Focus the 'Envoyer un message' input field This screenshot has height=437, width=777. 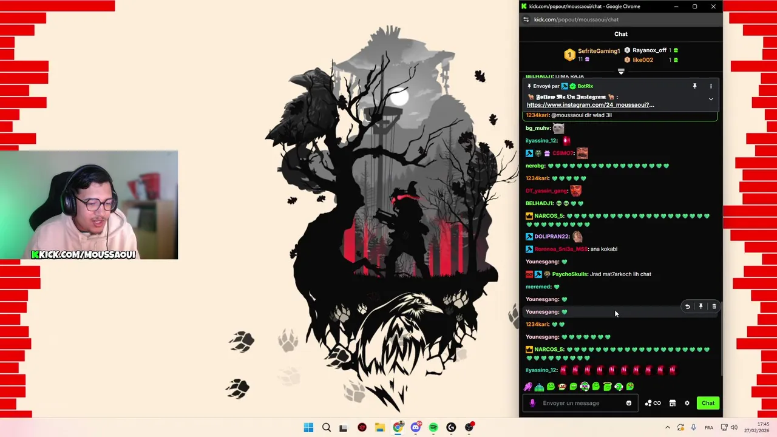(580, 403)
